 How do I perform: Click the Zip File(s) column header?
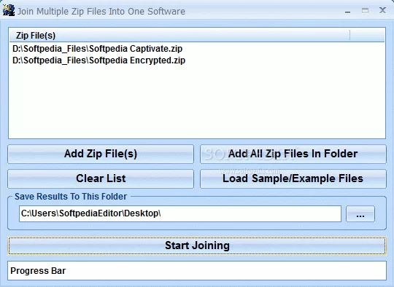point(179,36)
